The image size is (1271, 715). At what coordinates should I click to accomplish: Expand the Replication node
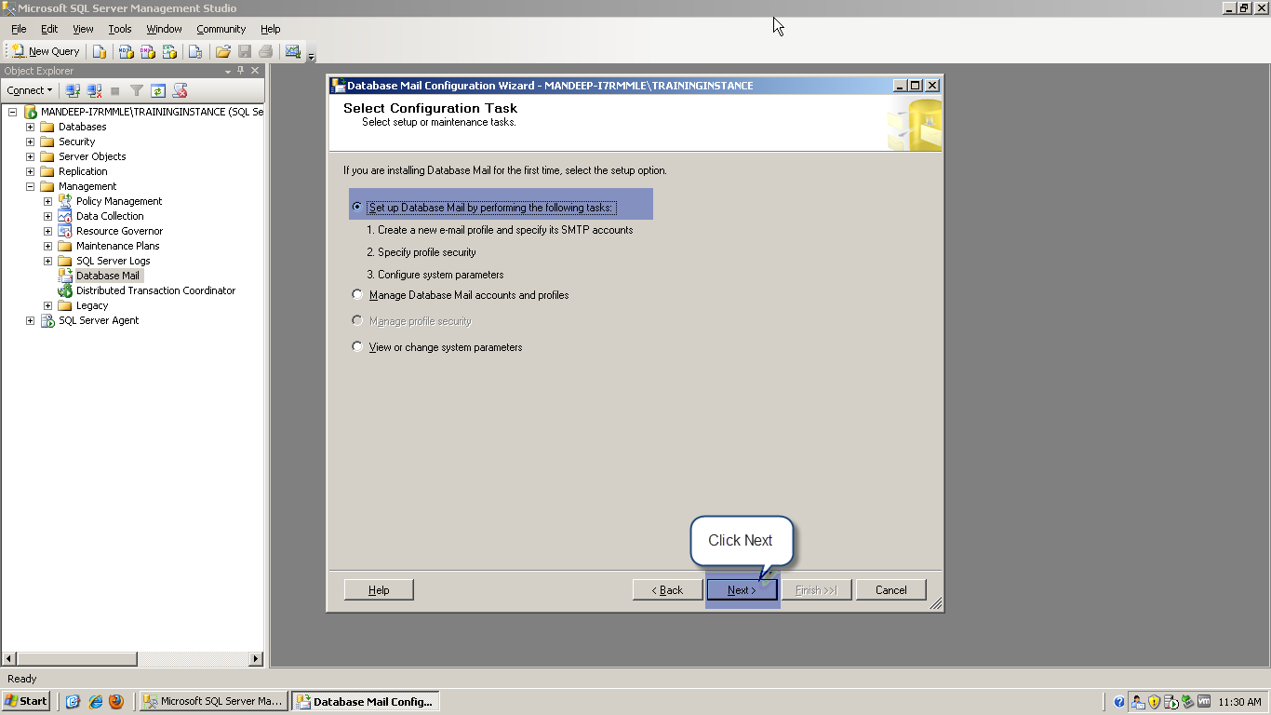click(x=30, y=171)
